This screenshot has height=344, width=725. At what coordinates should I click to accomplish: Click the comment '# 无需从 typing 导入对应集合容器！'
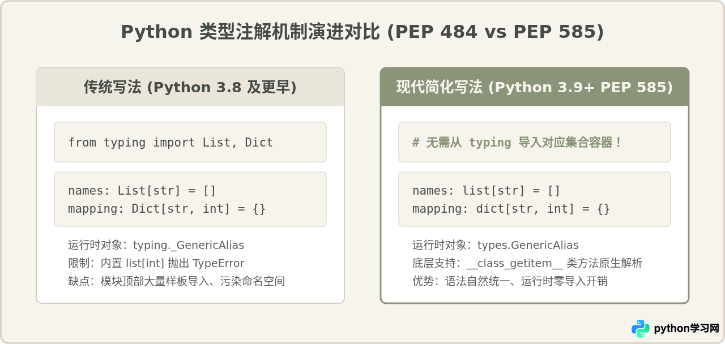tap(517, 143)
